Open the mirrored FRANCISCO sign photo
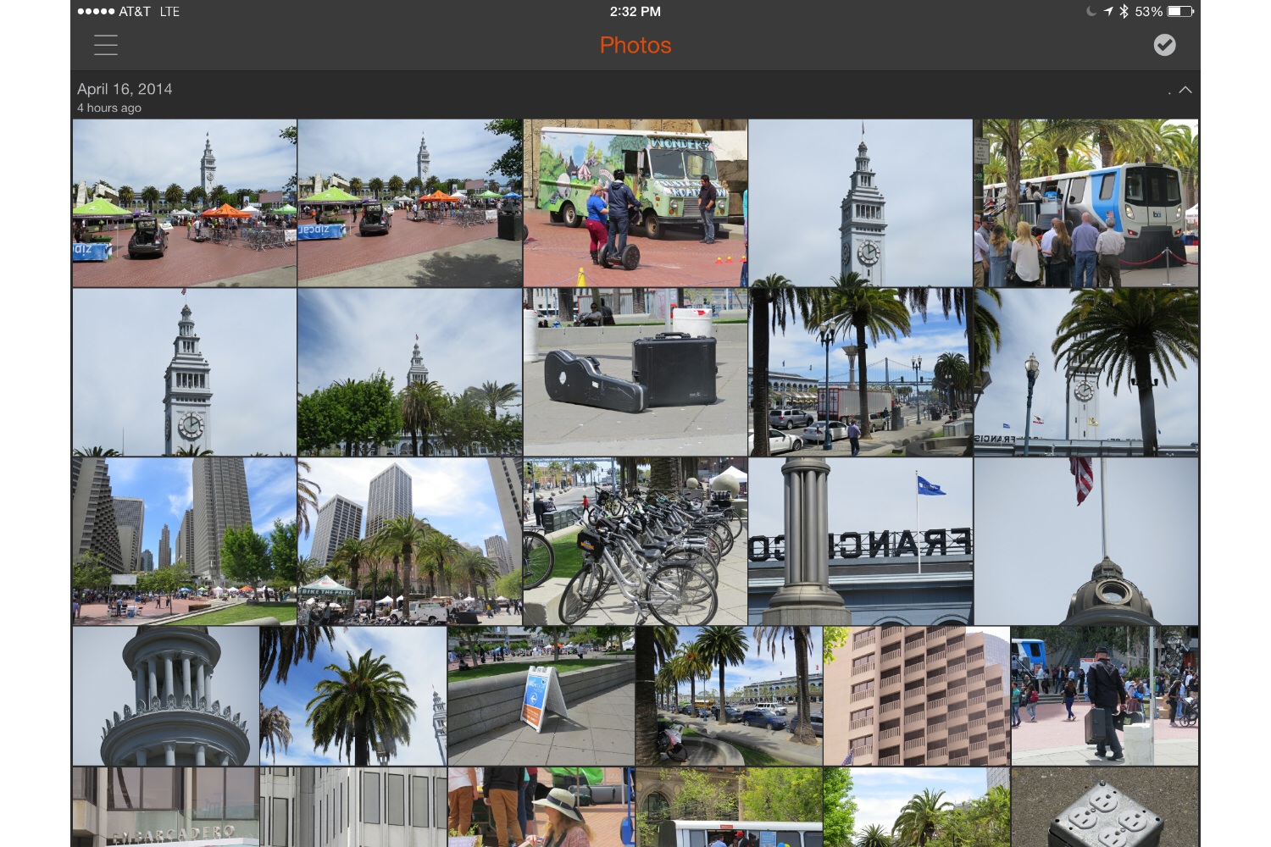1271x847 pixels. 861,541
